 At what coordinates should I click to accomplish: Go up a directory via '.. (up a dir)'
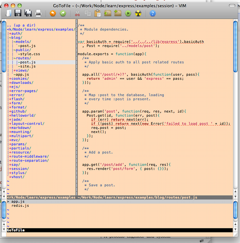21,25
